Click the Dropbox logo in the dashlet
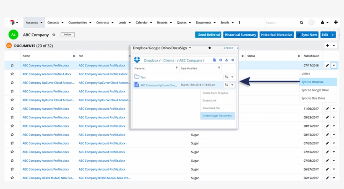Viewport: 344px width, 189px height. (137, 60)
